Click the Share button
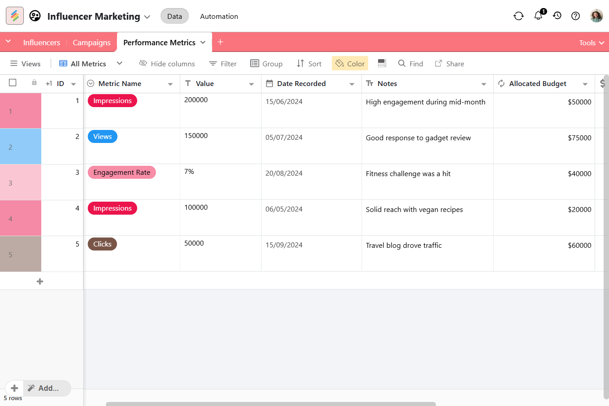609x406 pixels. 449,64
